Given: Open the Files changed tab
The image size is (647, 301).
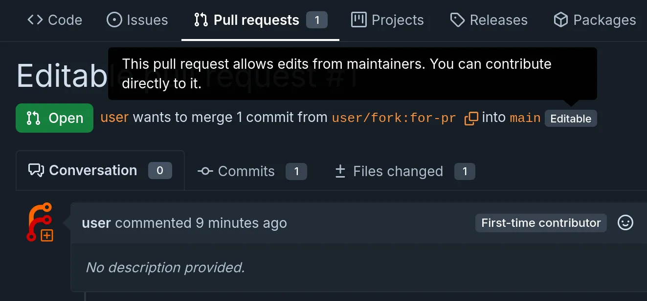Looking at the screenshot, I should click(x=398, y=171).
